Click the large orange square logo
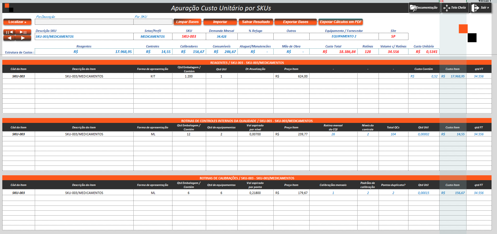This screenshot has width=497, height=234. [463, 29]
